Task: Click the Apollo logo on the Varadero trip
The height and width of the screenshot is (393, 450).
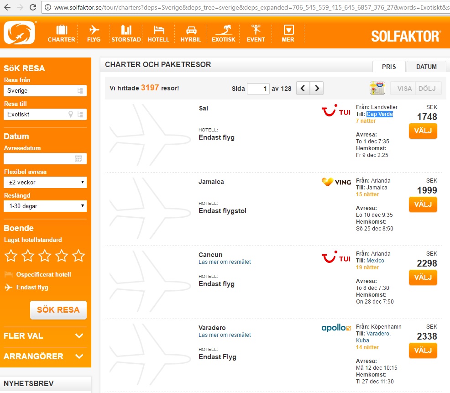Action: pyautogui.click(x=336, y=328)
